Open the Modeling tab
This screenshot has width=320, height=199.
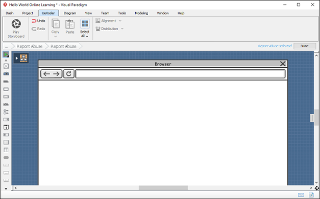141,13
